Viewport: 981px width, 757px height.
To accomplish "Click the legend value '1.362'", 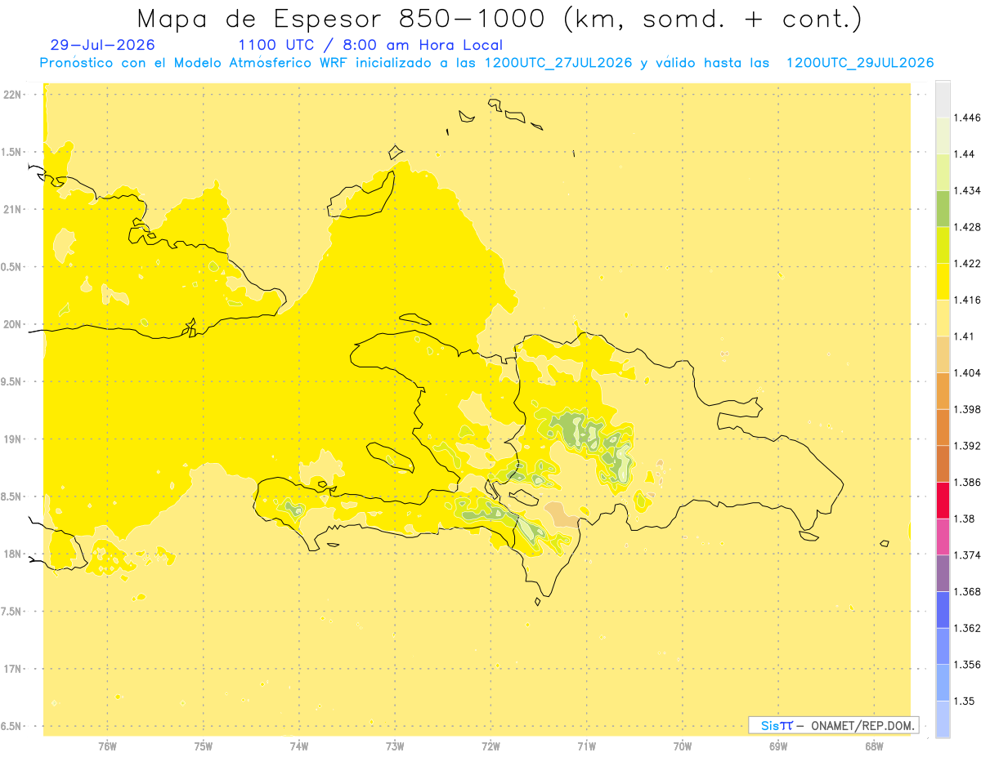I will coord(967,628).
